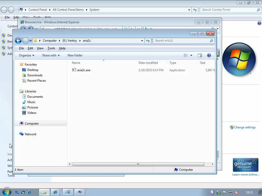Select Favorites in the navigation pane
This screenshot has height=196, width=262.
31,65
